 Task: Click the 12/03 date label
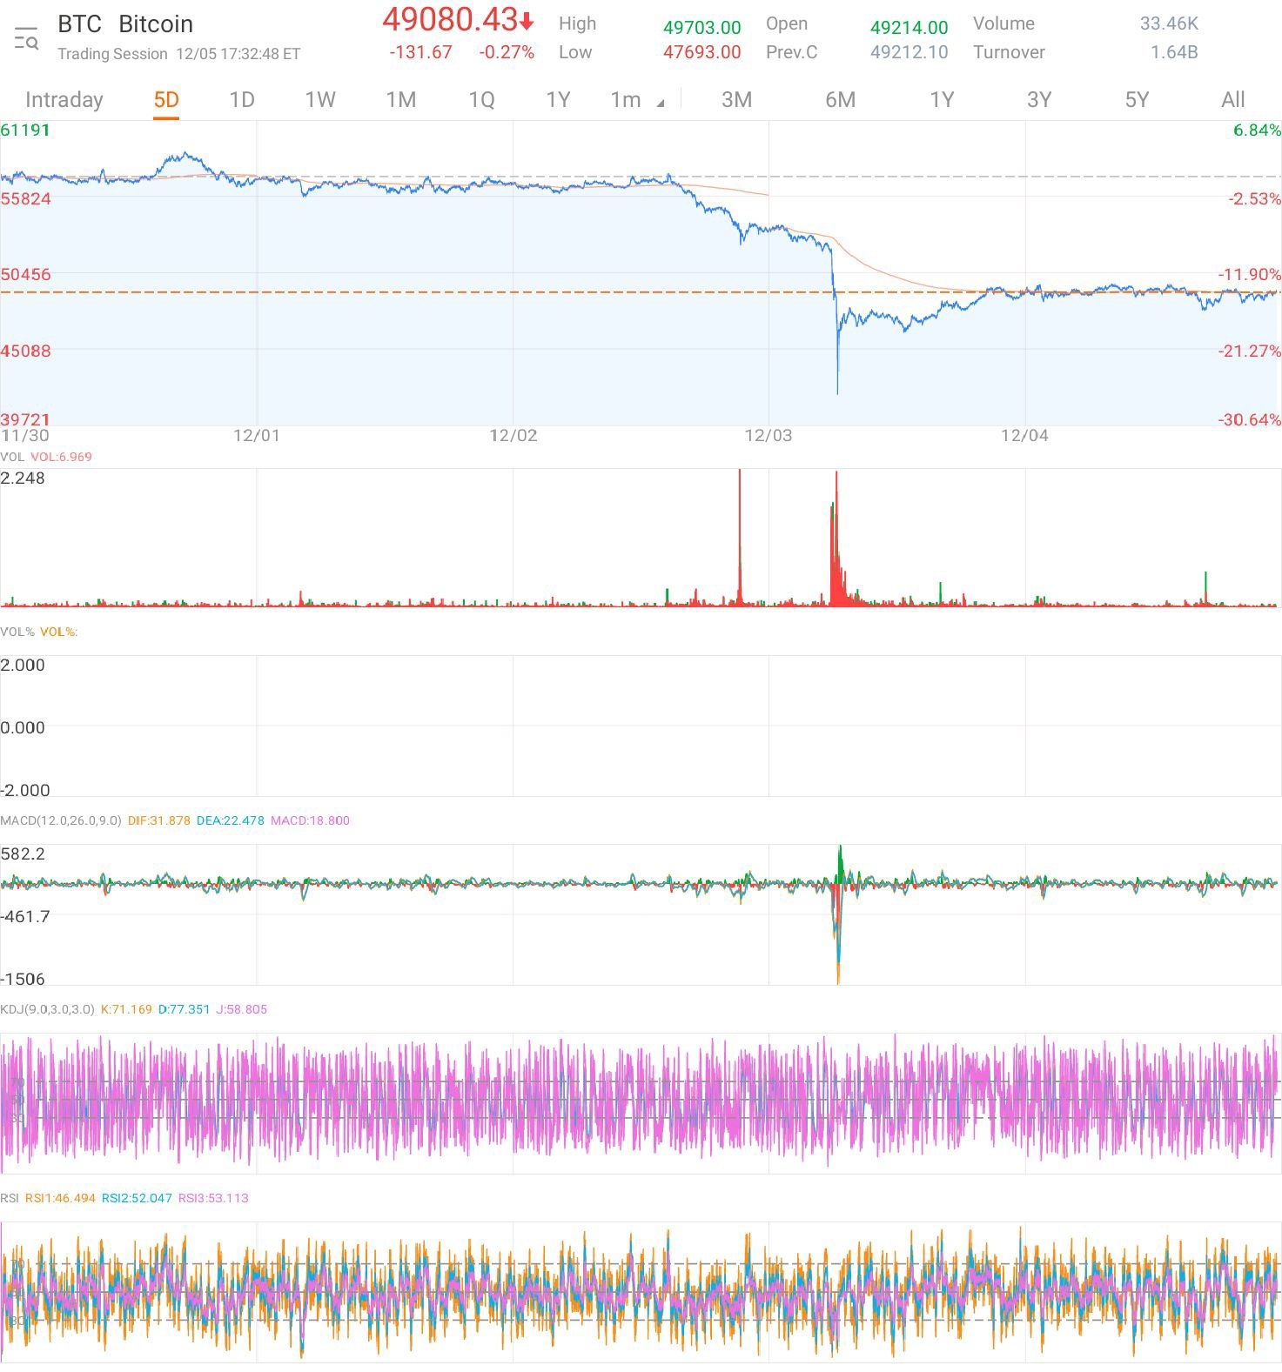[769, 435]
